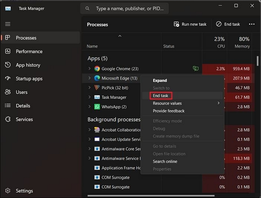Click the search box at top
The width and height of the screenshot is (261, 198).
pos(127,8)
